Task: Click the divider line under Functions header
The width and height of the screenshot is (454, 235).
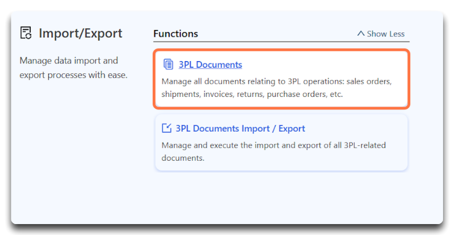Action: [281, 42]
